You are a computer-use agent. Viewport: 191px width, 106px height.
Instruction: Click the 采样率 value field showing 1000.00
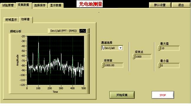pos(114,65)
